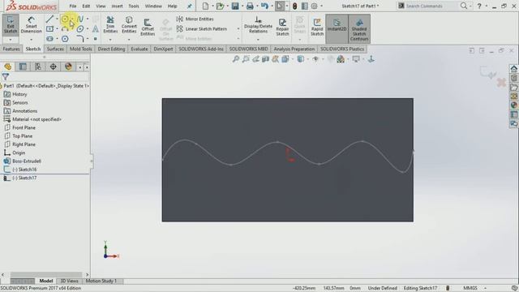This screenshot has width=519, height=292.
Task: Open the View menu
Action: [x=101, y=6]
